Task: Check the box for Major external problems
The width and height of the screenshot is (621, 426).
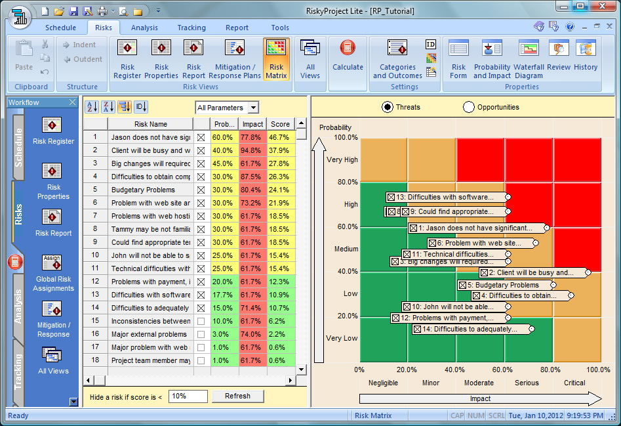Action: (x=201, y=334)
